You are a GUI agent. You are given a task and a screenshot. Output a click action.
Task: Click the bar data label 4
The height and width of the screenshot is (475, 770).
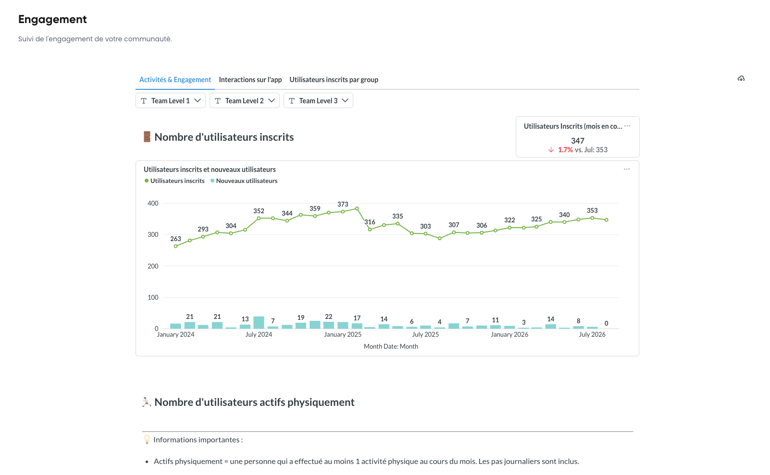pyautogui.click(x=440, y=322)
